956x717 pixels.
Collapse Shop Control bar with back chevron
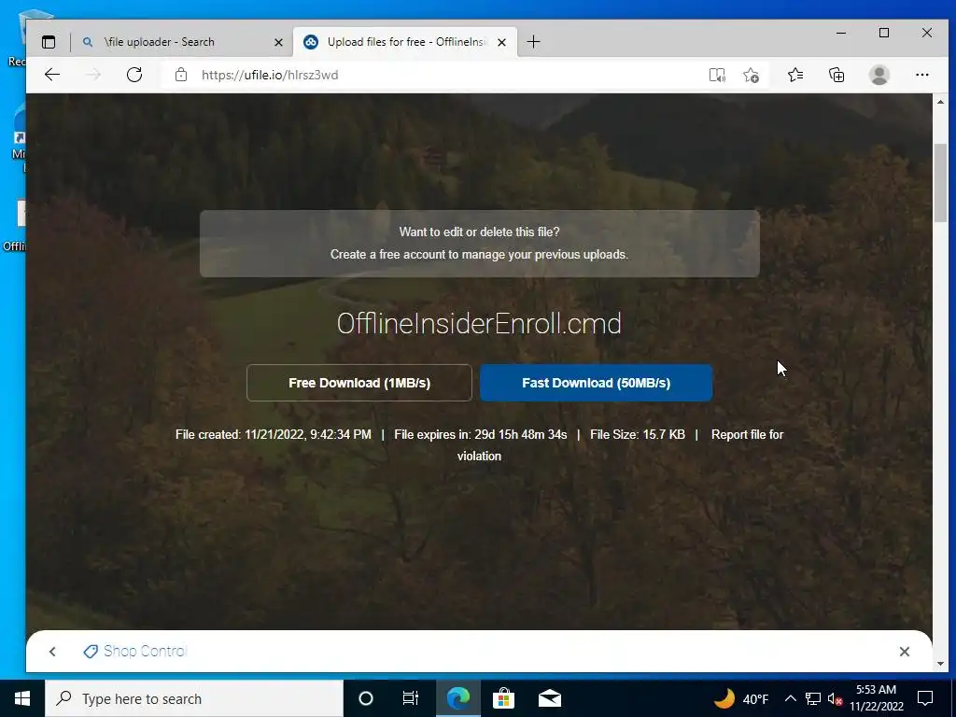(52, 652)
